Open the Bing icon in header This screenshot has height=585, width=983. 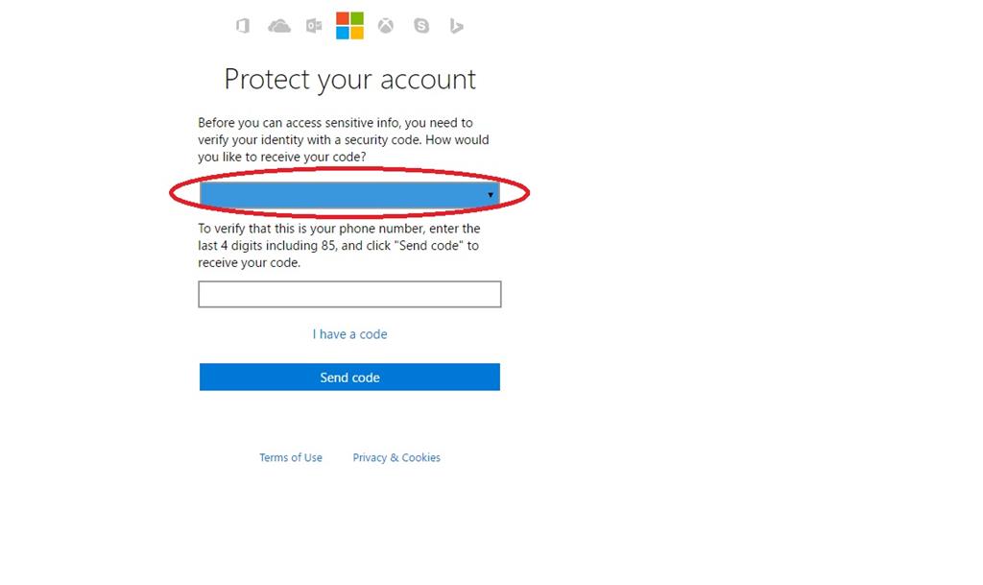456,26
